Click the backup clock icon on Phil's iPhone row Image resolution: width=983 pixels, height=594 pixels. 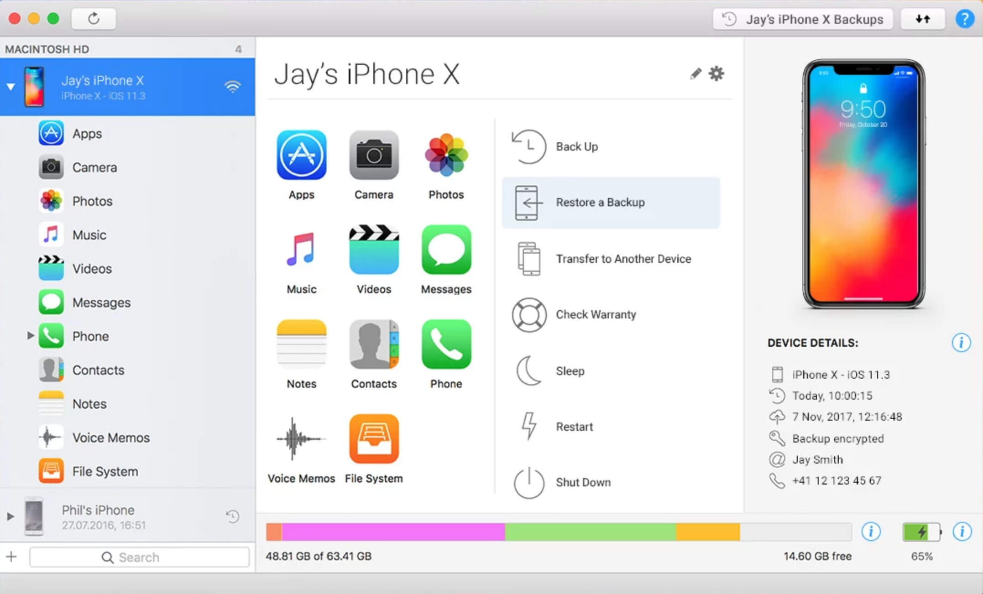(x=233, y=516)
